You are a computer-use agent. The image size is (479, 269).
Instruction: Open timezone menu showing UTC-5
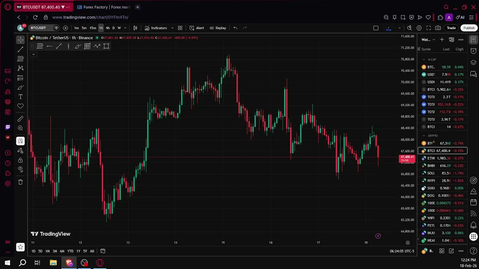coord(402,251)
